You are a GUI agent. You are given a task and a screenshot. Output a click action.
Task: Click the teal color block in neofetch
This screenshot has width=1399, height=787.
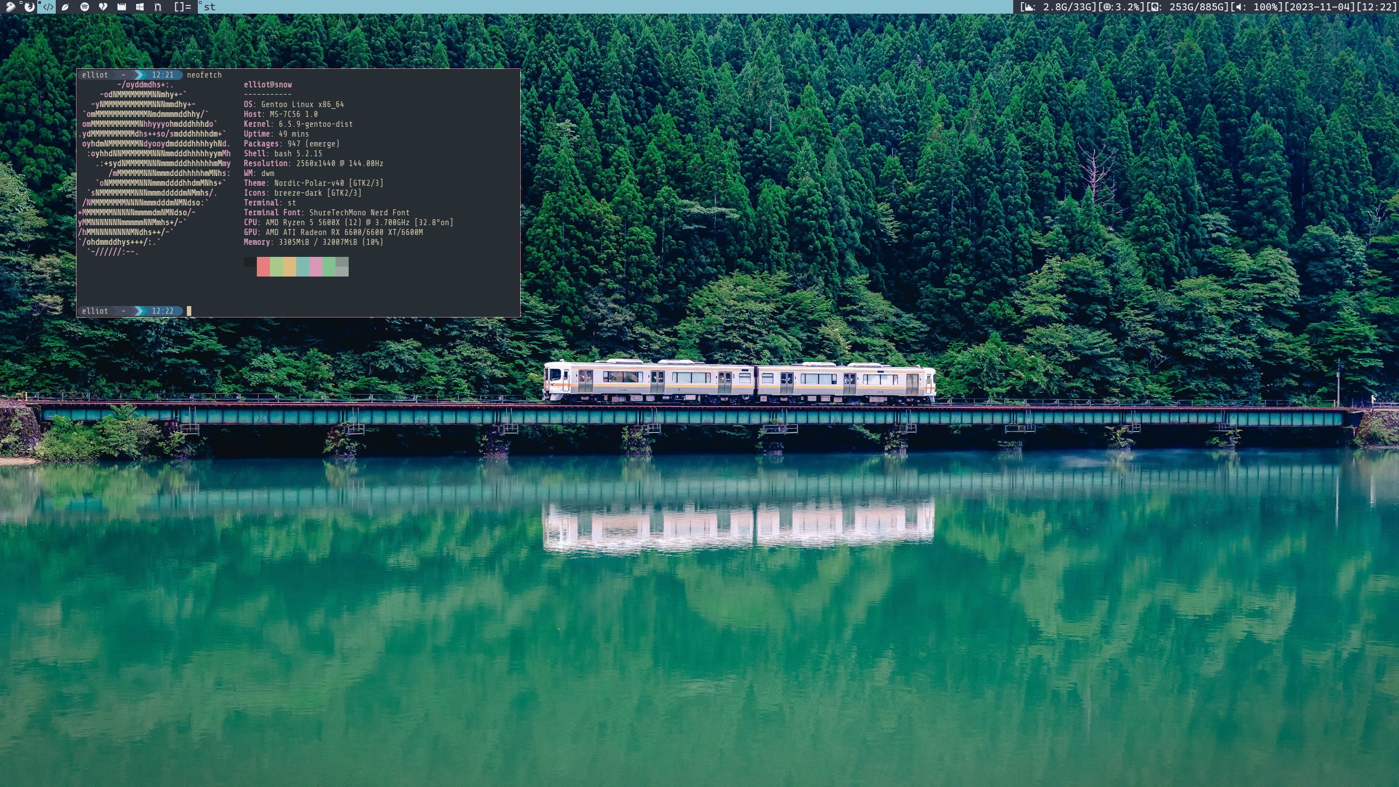[x=303, y=267]
